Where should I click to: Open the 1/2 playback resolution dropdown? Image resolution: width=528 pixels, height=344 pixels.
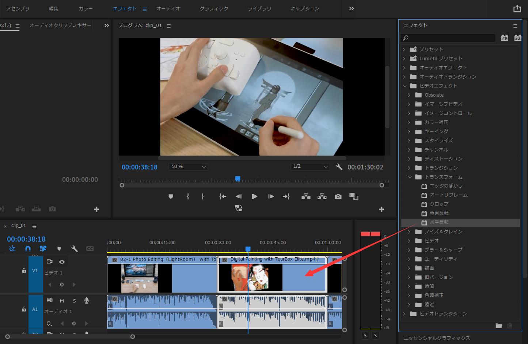(x=310, y=167)
